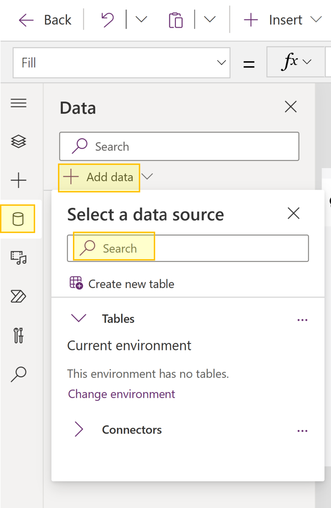Open the Tree view layers icon

click(18, 141)
